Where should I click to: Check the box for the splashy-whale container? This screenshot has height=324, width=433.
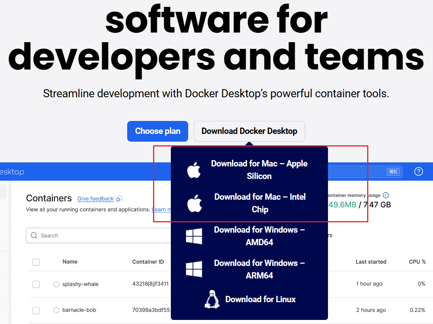[x=36, y=284]
